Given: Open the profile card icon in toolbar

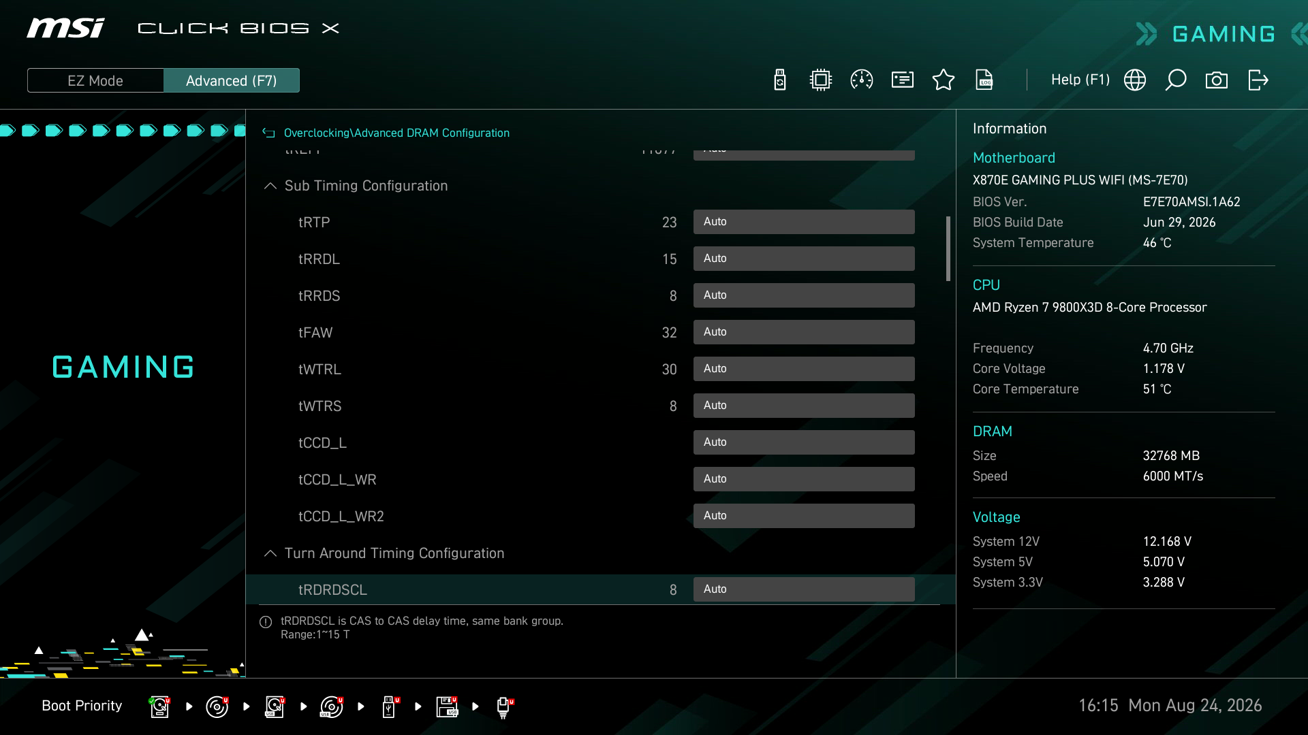Looking at the screenshot, I should 903,80.
